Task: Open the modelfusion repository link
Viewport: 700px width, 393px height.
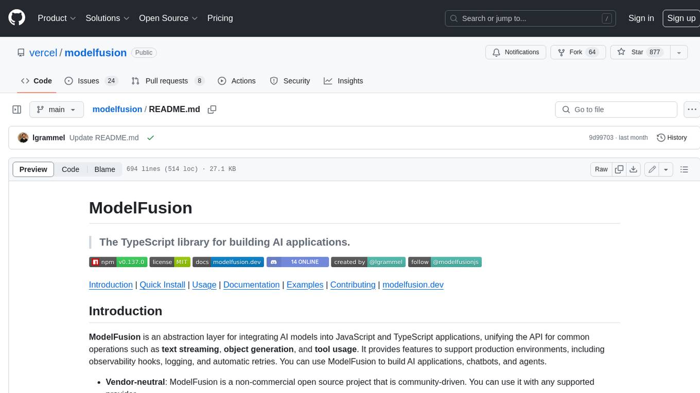Action: pyautogui.click(x=96, y=52)
